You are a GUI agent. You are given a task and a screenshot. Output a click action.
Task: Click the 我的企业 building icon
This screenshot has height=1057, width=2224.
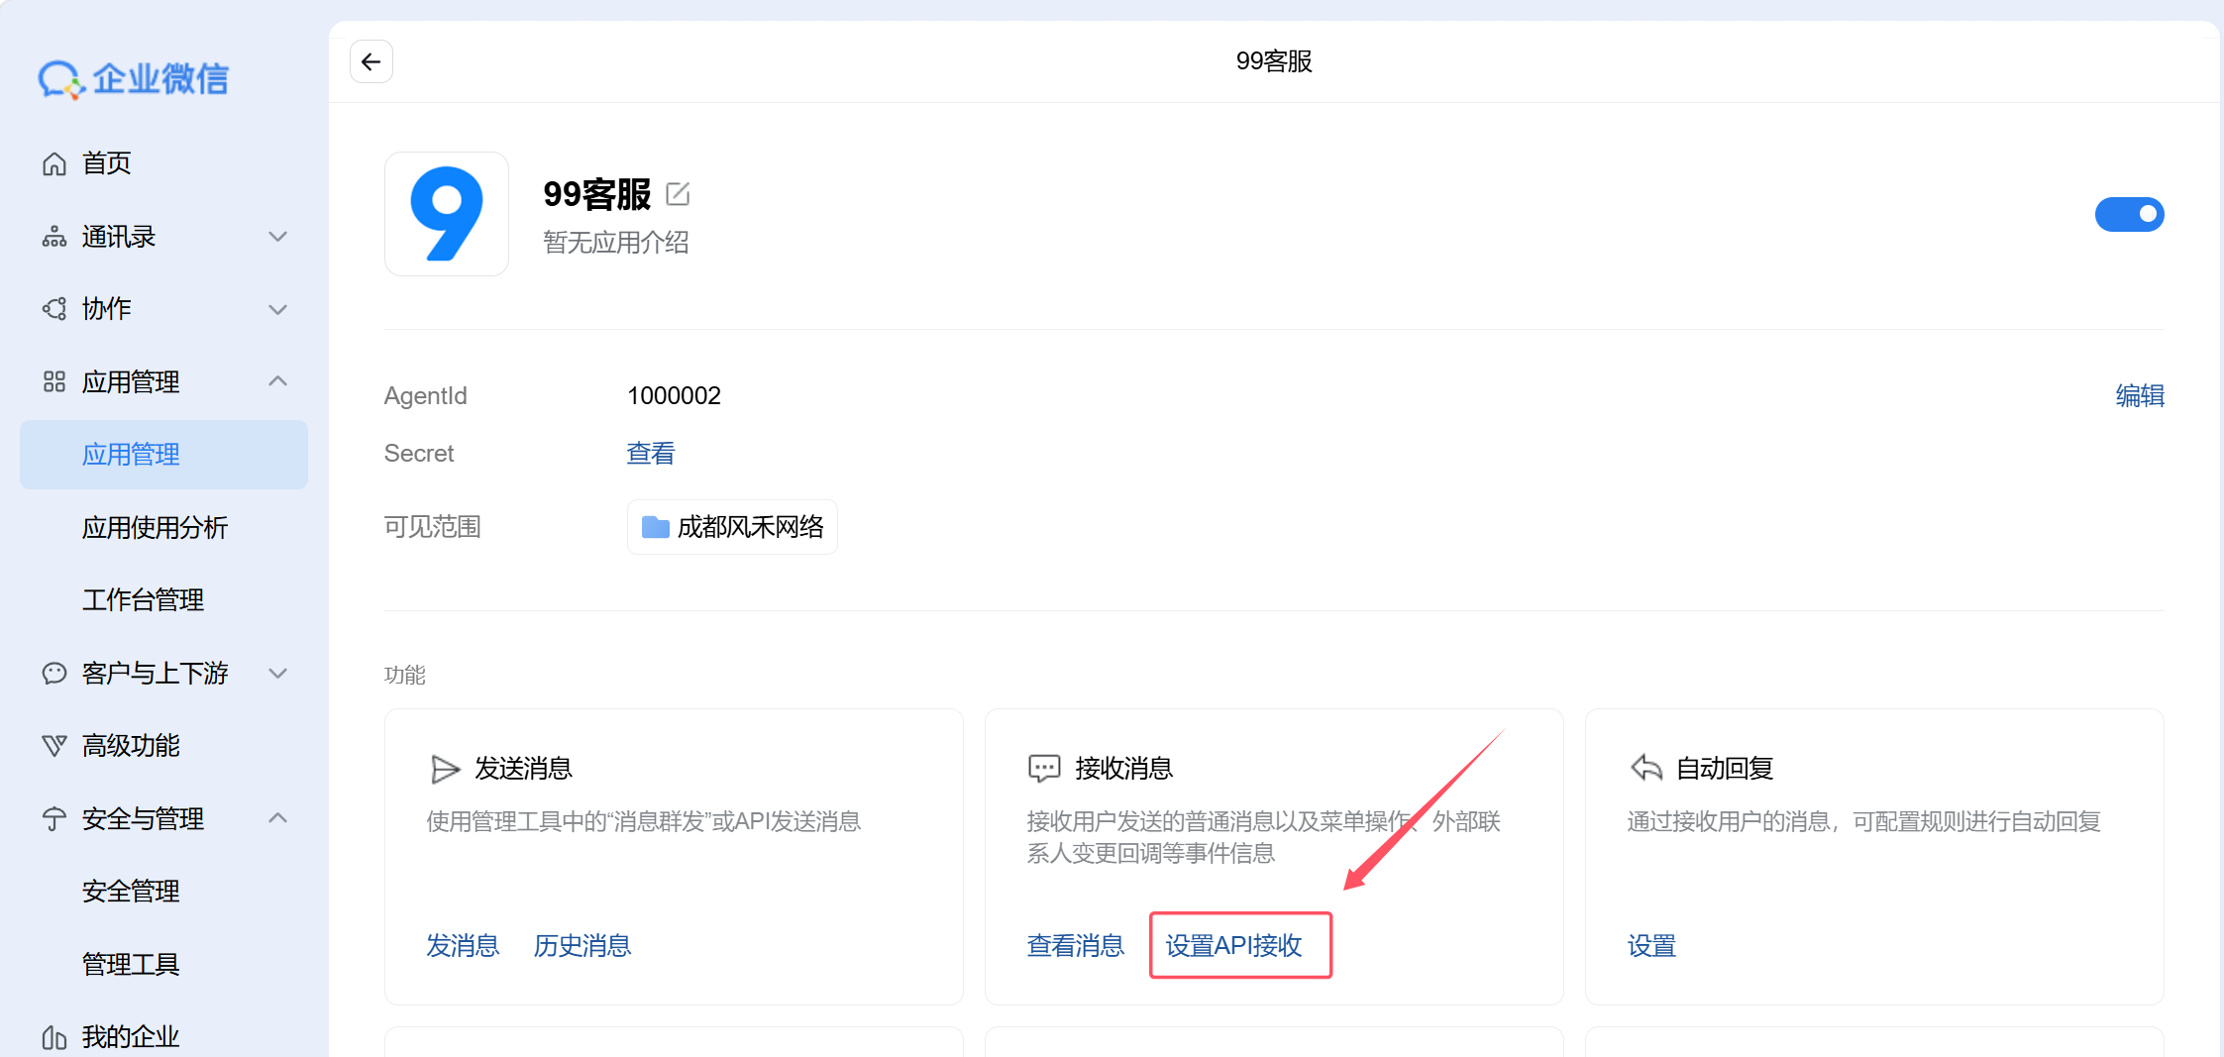[54, 1037]
